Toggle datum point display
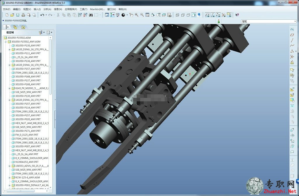The height and width of the screenshot is (196, 299). point(218,15)
